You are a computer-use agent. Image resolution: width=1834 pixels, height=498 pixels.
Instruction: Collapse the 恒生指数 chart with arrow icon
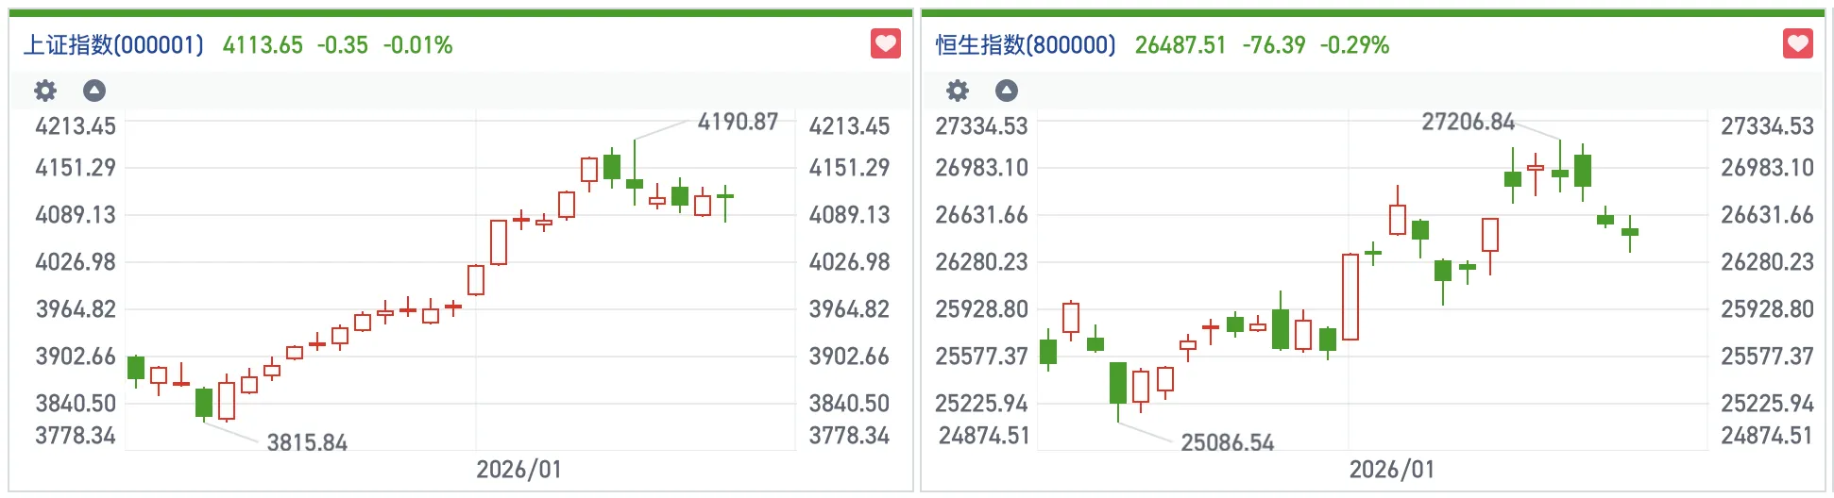pyautogui.click(x=1007, y=91)
